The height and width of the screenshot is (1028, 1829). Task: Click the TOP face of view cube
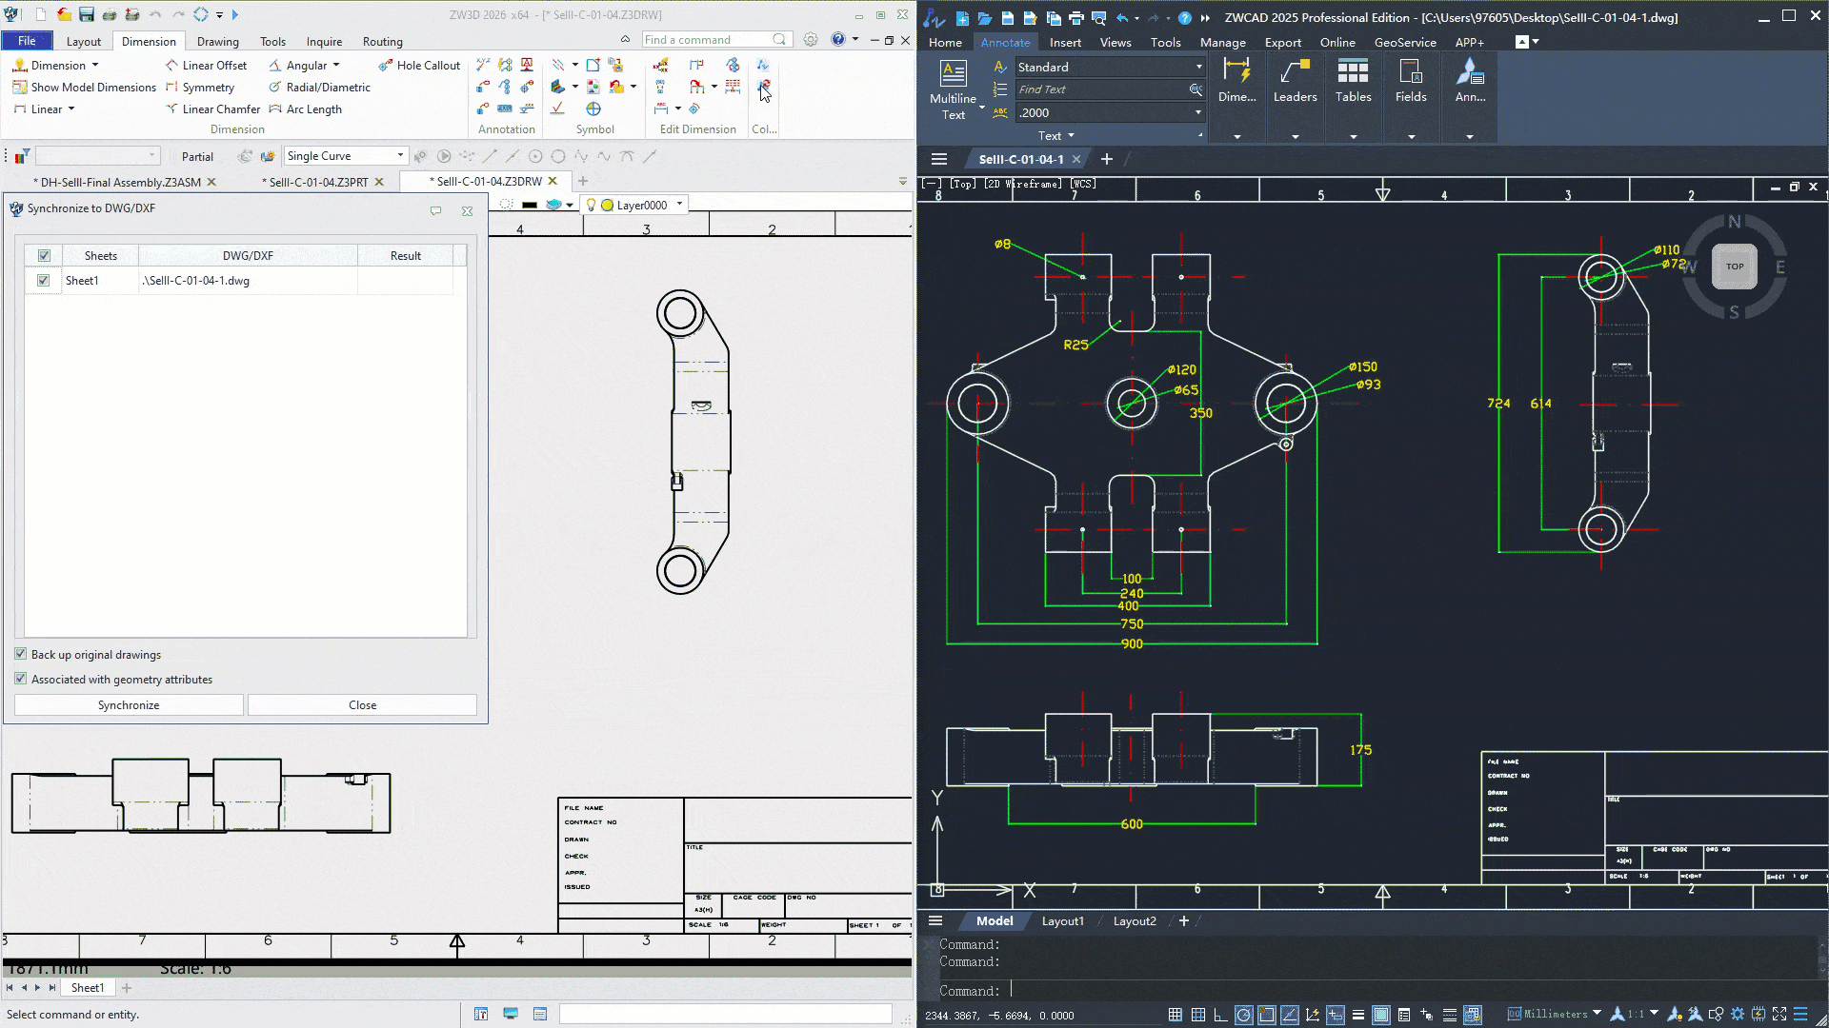point(1735,267)
